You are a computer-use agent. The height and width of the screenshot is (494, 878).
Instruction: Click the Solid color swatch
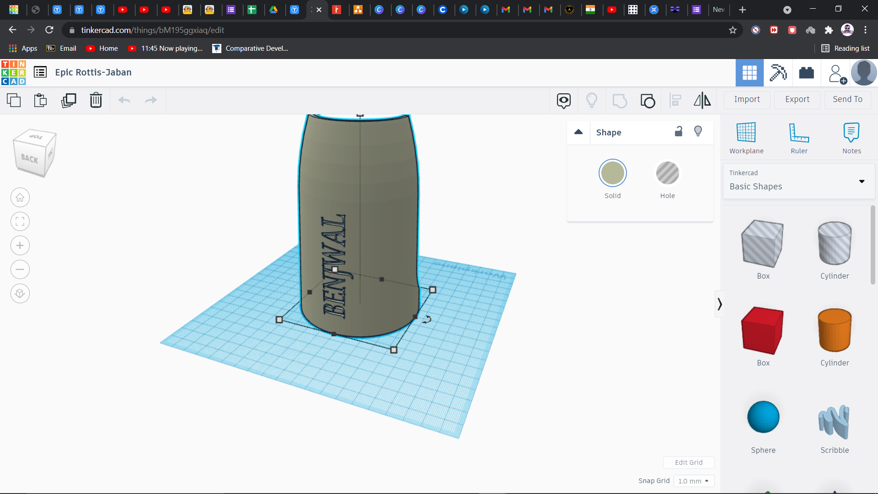click(612, 173)
